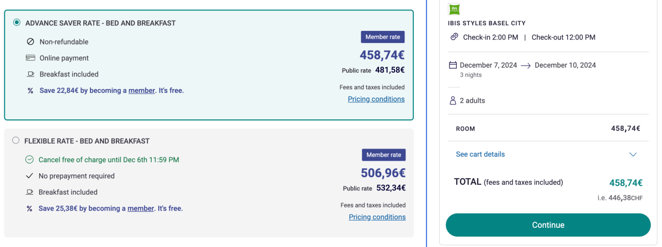Expand cart details with the chevron arrow

point(633,155)
